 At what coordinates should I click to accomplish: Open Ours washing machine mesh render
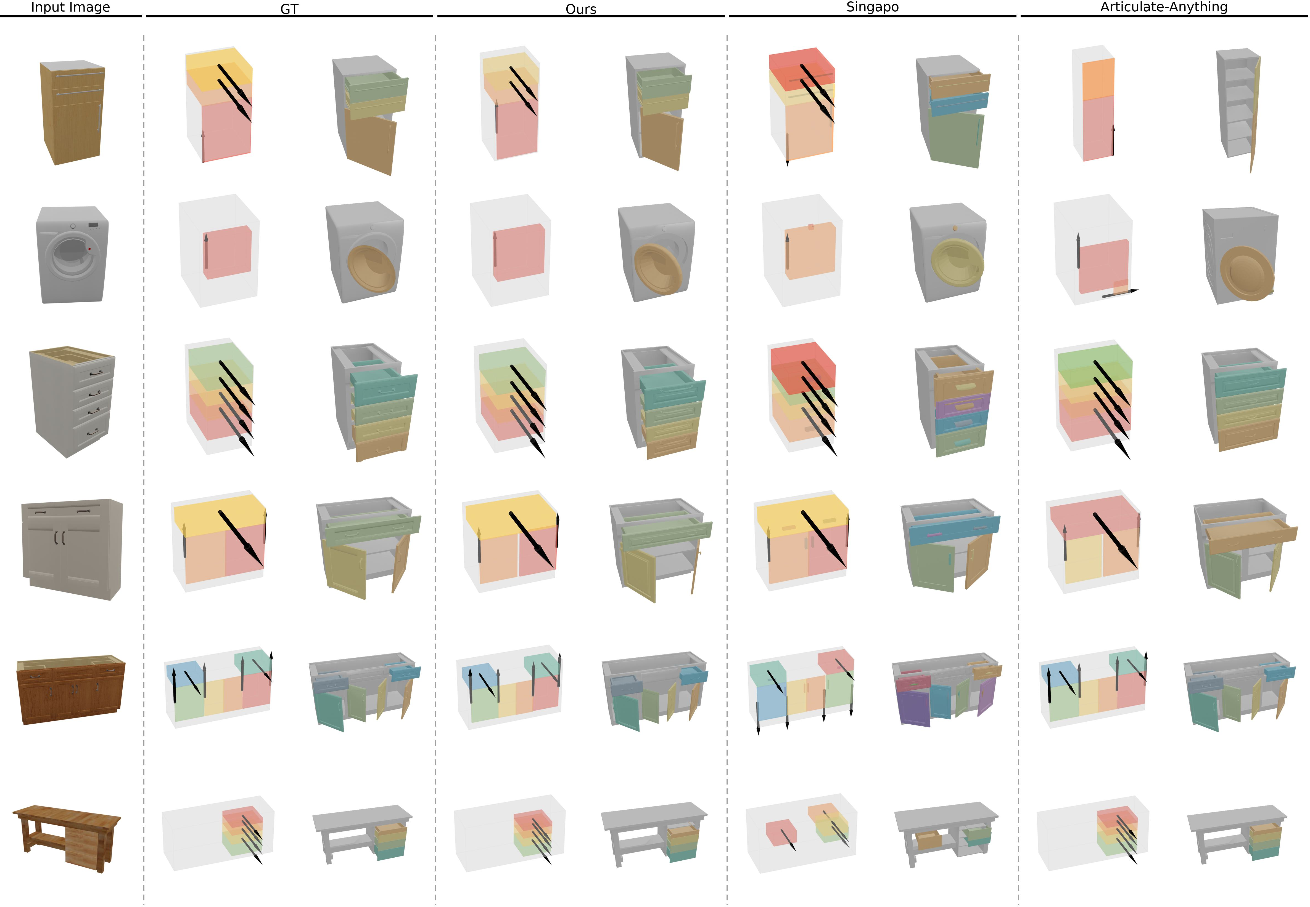(656, 253)
